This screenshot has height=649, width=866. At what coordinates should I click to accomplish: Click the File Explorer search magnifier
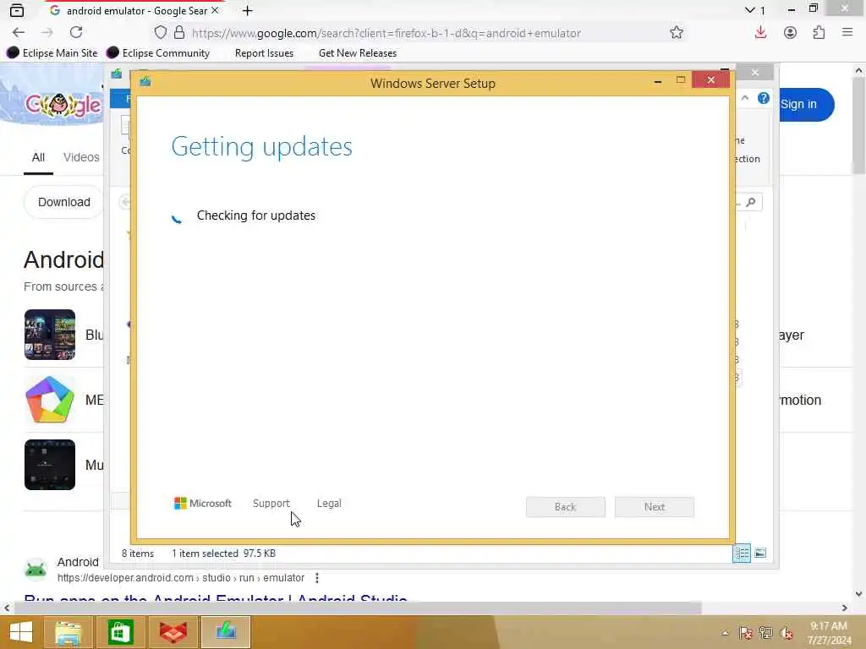point(751,203)
